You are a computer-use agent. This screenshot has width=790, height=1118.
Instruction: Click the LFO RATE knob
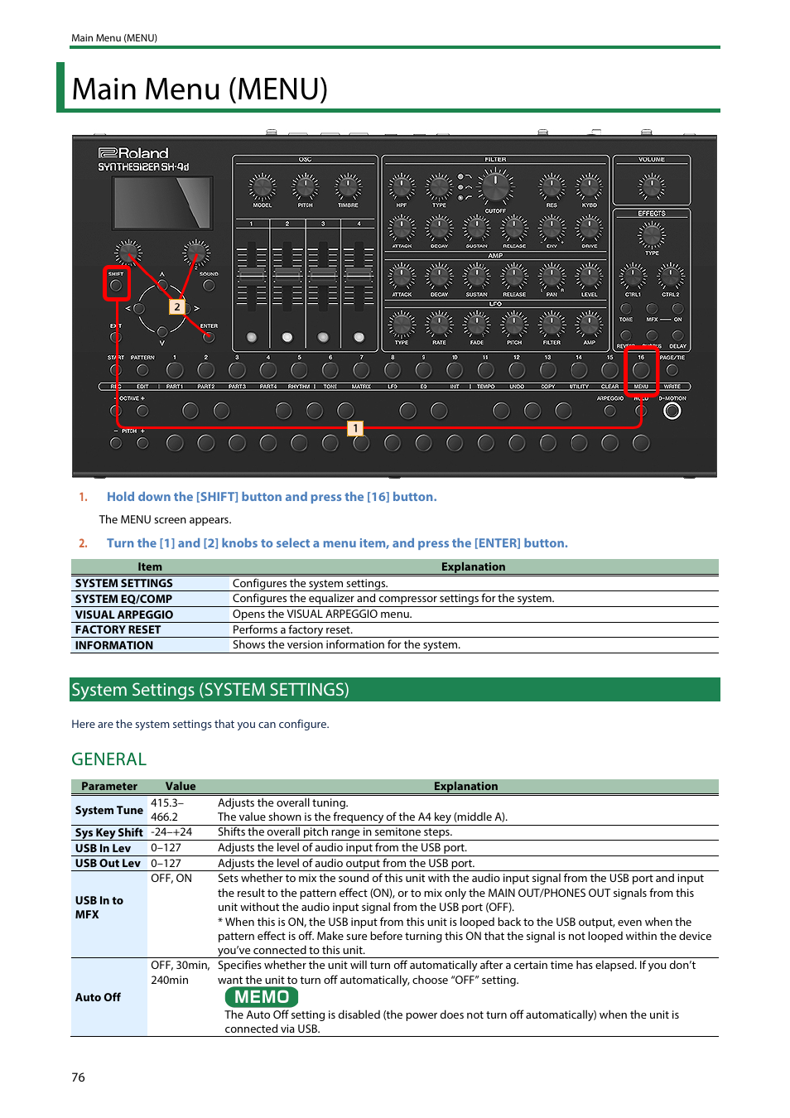tap(439, 324)
